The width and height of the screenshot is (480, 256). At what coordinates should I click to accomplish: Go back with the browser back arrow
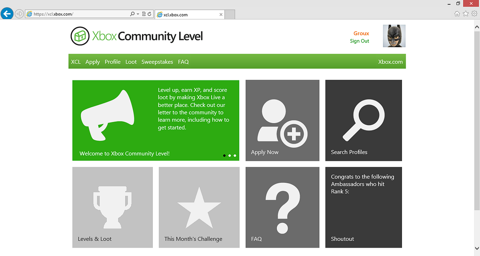point(7,14)
